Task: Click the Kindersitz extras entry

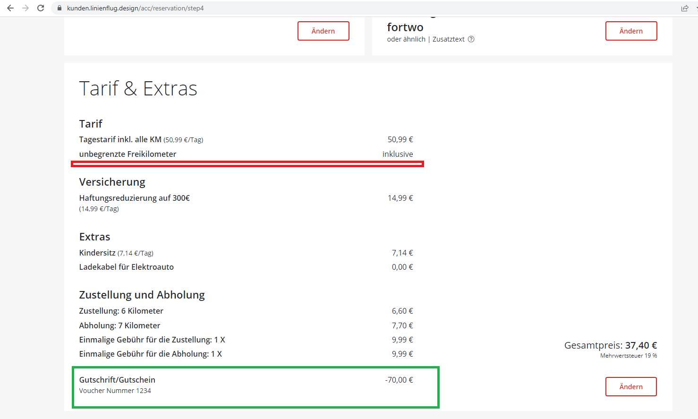Action: (x=97, y=253)
